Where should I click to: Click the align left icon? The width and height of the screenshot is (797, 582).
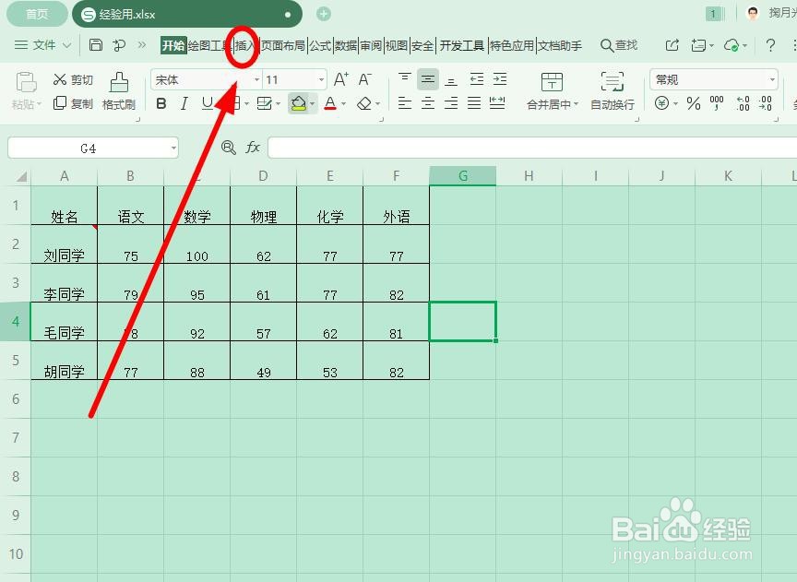(x=405, y=103)
